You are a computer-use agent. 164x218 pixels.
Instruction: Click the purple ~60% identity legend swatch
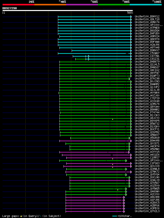82,5
